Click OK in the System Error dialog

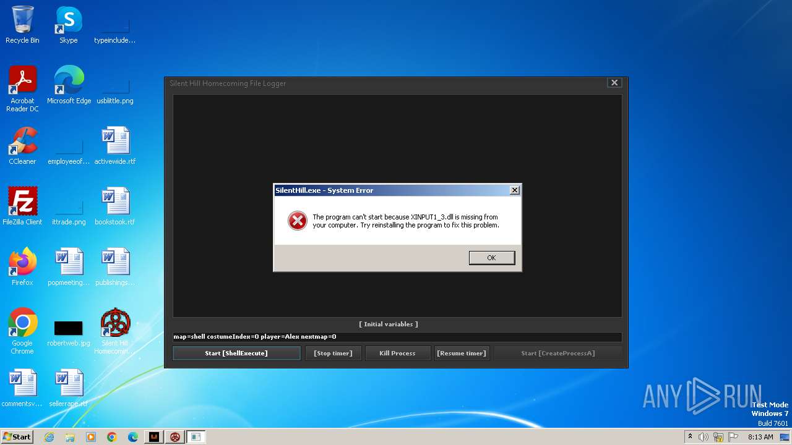(x=491, y=258)
